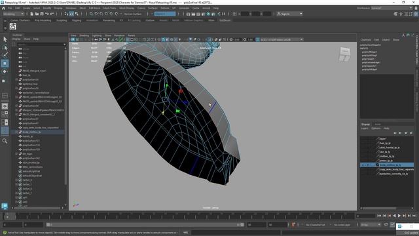The width and height of the screenshot is (419, 236).
Task: Toggle visibility of hair_lp_lp layer
Action: (363, 143)
